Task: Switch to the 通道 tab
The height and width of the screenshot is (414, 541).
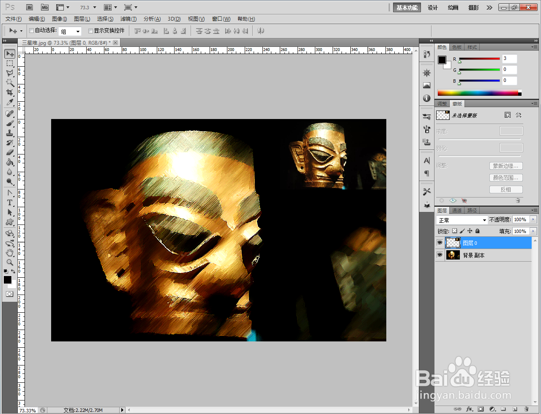Action: pyautogui.click(x=457, y=210)
